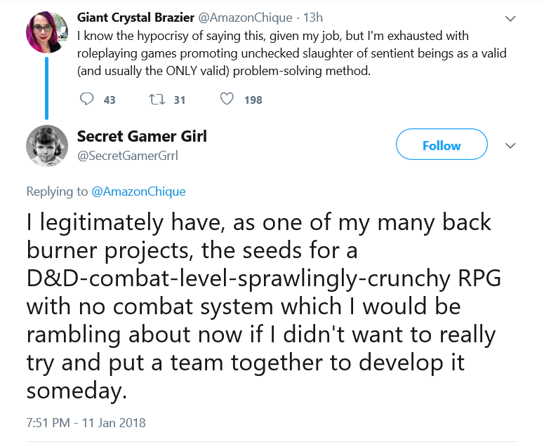
Task: Click the reply text about back burner projects
Action: point(264,307)
